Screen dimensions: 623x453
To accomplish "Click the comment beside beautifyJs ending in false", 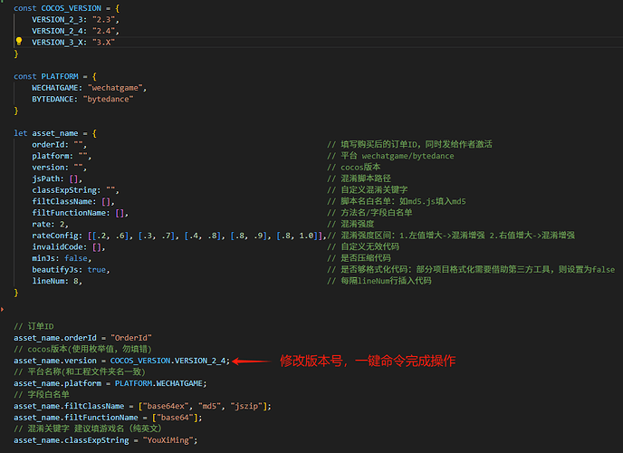I will pos(471,270).
